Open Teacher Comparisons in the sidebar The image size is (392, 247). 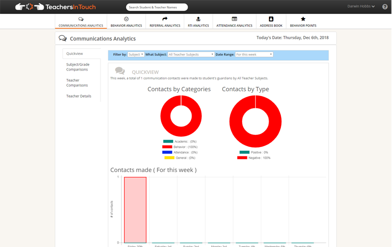(77, 83)
